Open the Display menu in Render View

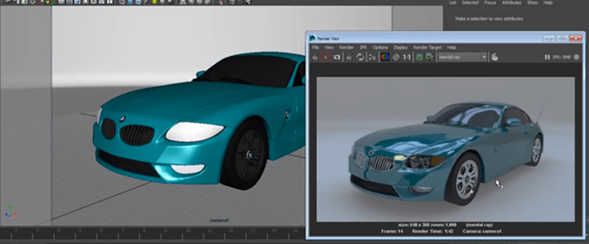click(x=400, y=48)
